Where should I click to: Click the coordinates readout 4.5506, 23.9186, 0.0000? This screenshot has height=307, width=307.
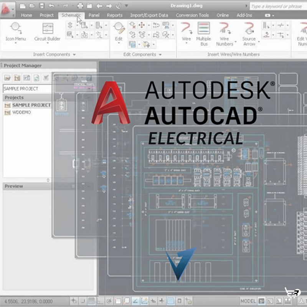(x=28, y=301)
